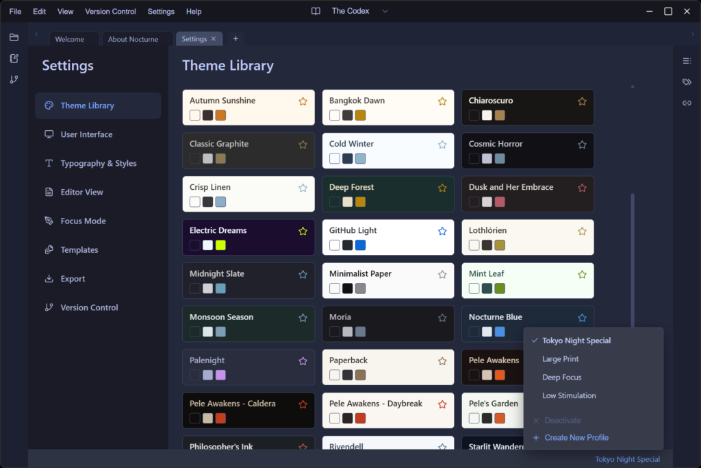Viewport: 701px width, 468px height.
Task: Open version control branch icon in left ribbon
Action: [14, 79]
